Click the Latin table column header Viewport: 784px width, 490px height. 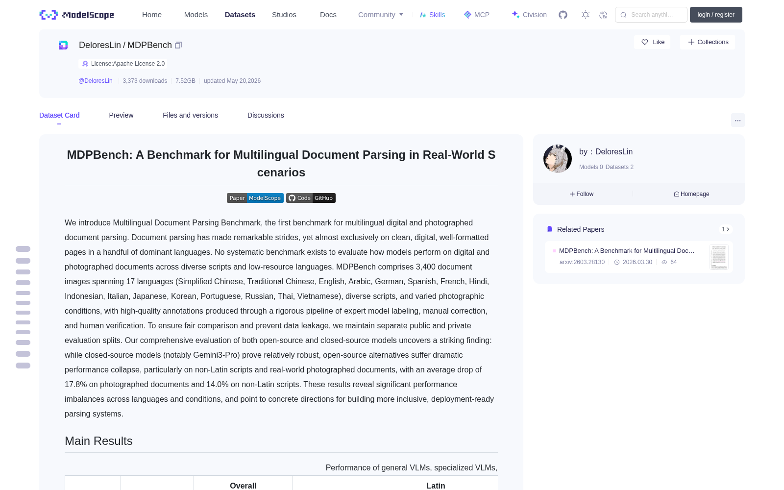436,485
